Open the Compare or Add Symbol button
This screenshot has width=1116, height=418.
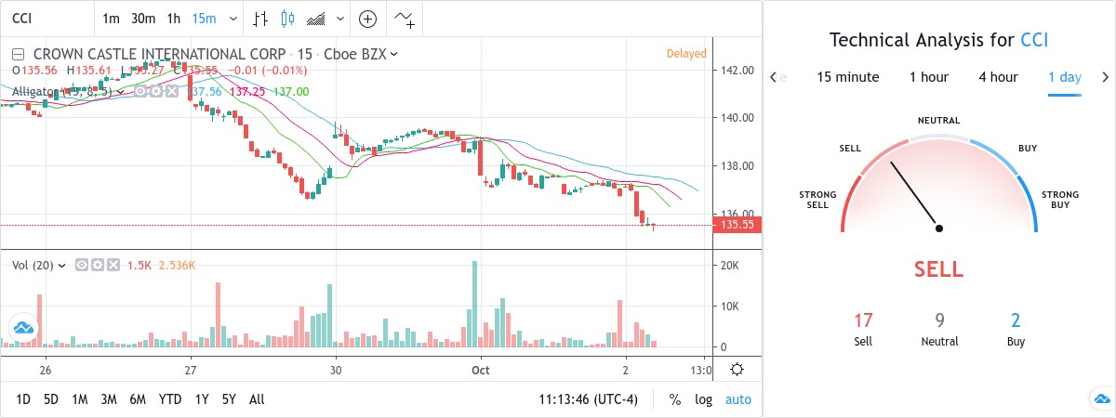point(368,19)
